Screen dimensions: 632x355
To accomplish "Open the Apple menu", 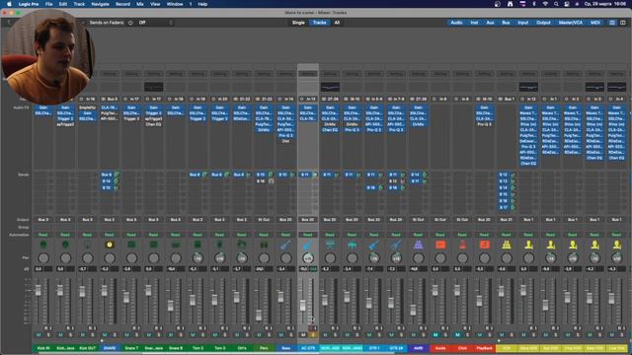I will (9, 4).
